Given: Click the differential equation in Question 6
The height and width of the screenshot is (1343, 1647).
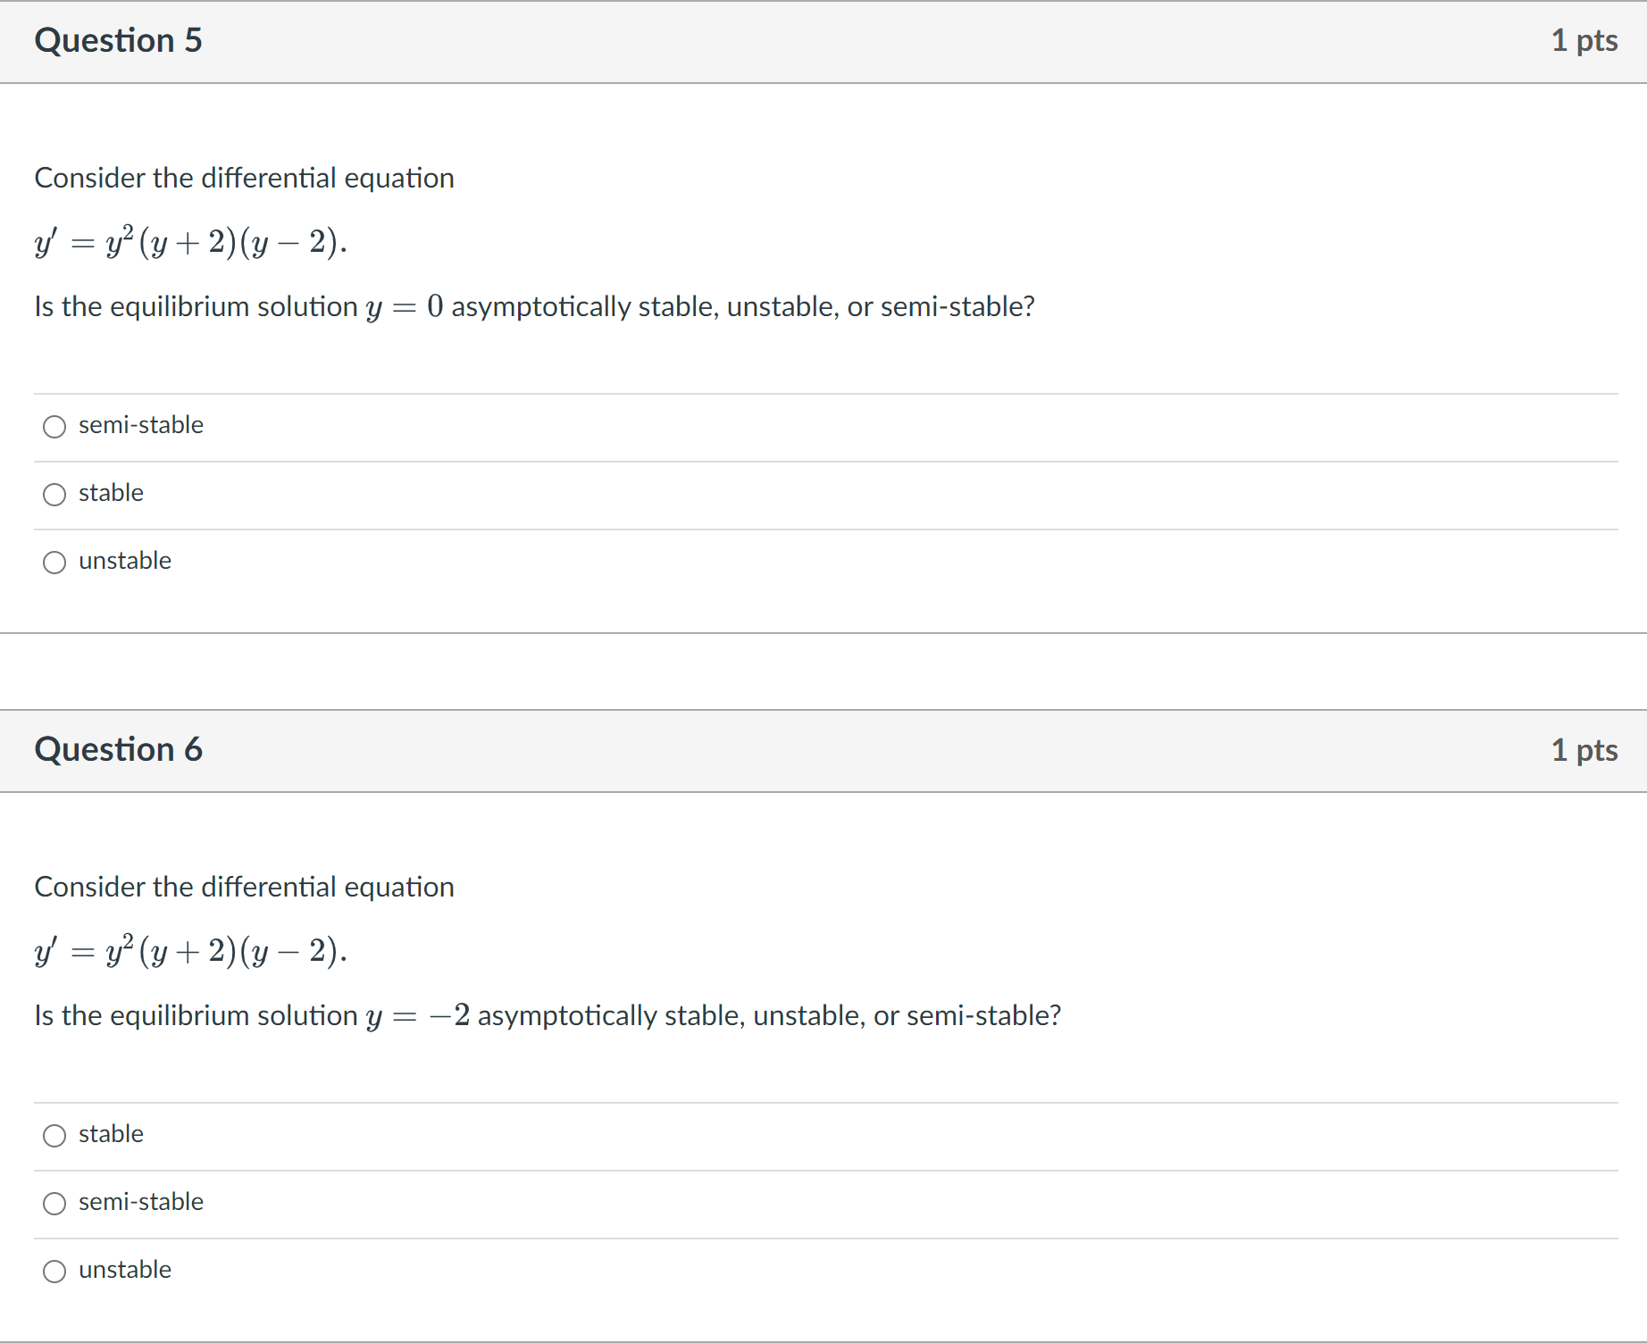Looking at the screenshot, I should tap(190, 950).
